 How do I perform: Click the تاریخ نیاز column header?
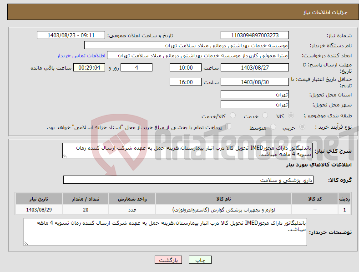tap(39, 199)
